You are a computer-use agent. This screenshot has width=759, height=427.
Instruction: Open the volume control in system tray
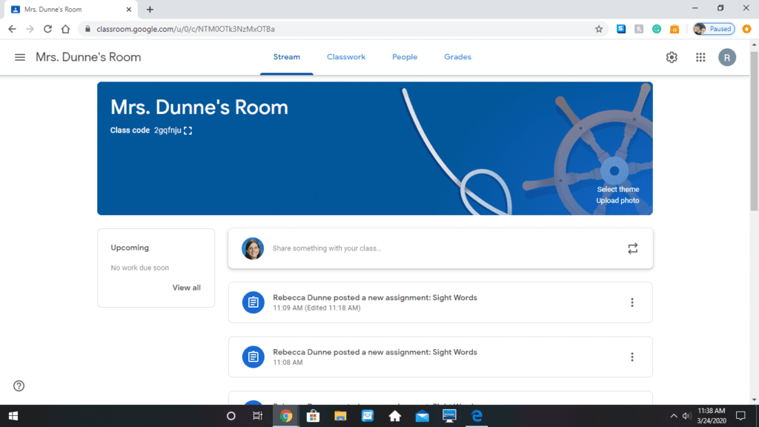point(687,416)
